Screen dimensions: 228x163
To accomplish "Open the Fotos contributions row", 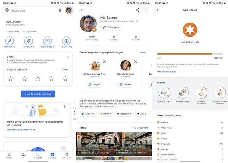I will [190, 133].
